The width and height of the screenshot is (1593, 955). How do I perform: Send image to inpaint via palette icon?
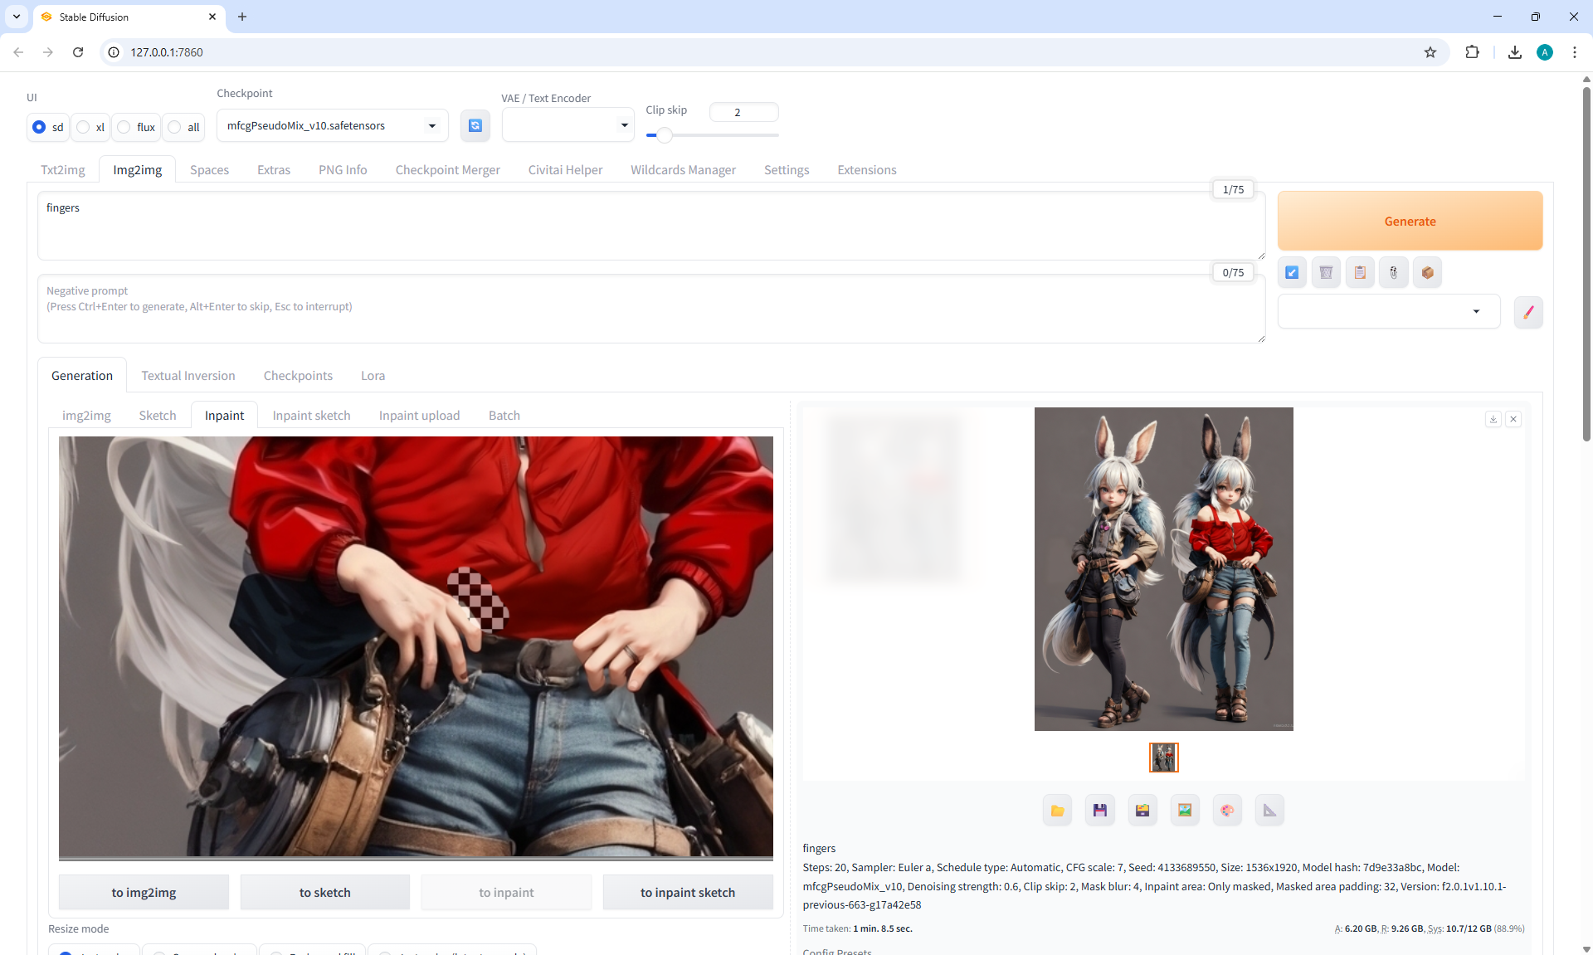[1227, 811]
